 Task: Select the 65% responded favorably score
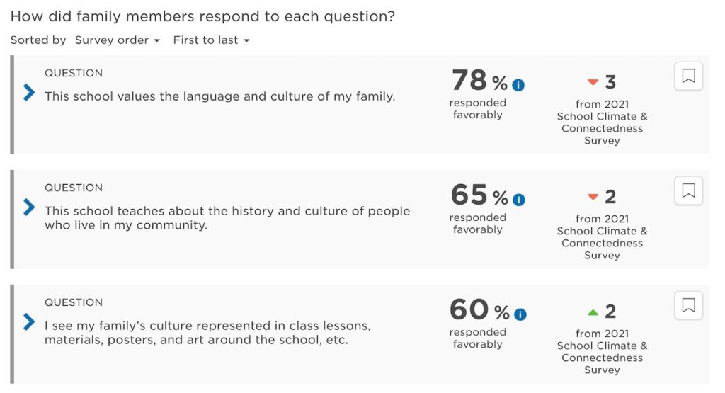click(x=470, y=195)
